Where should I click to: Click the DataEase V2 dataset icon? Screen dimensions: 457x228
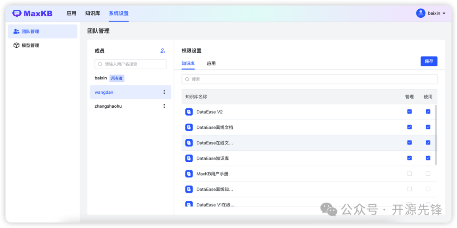pyautogui.click(x=189, y=112)
